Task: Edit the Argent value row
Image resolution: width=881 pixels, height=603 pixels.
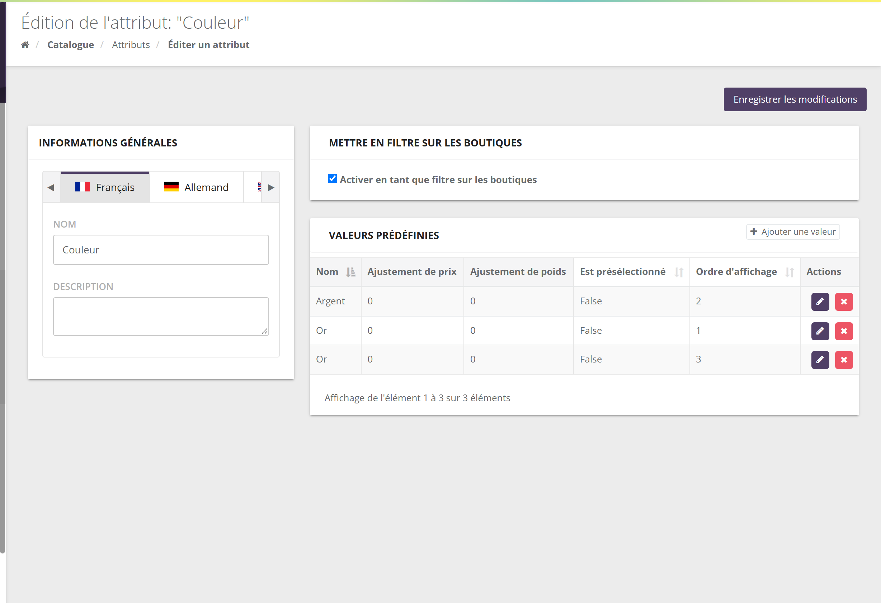Action: pyautogui.click(x=820, y=301)
